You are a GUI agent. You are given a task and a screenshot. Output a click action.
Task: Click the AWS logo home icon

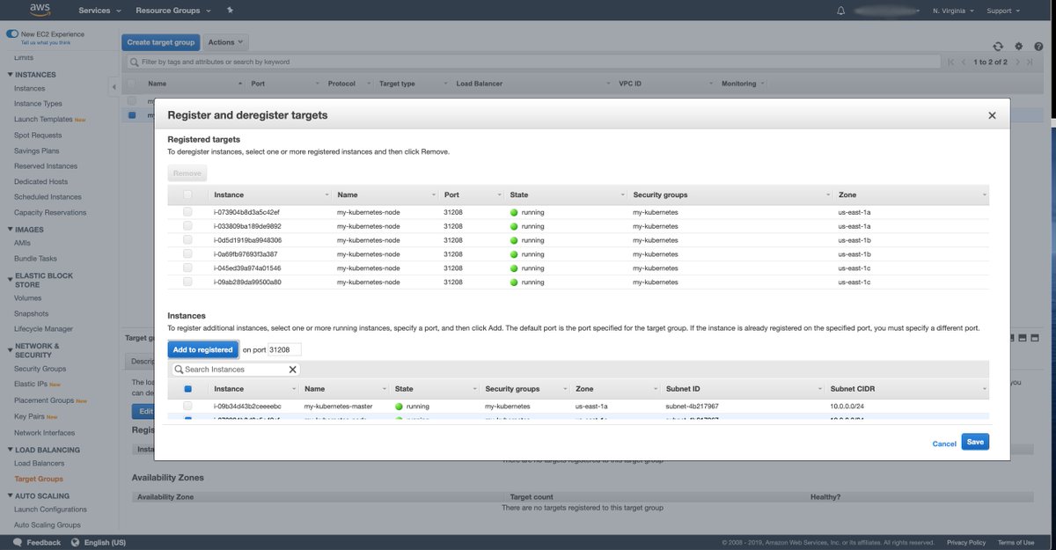40,10
